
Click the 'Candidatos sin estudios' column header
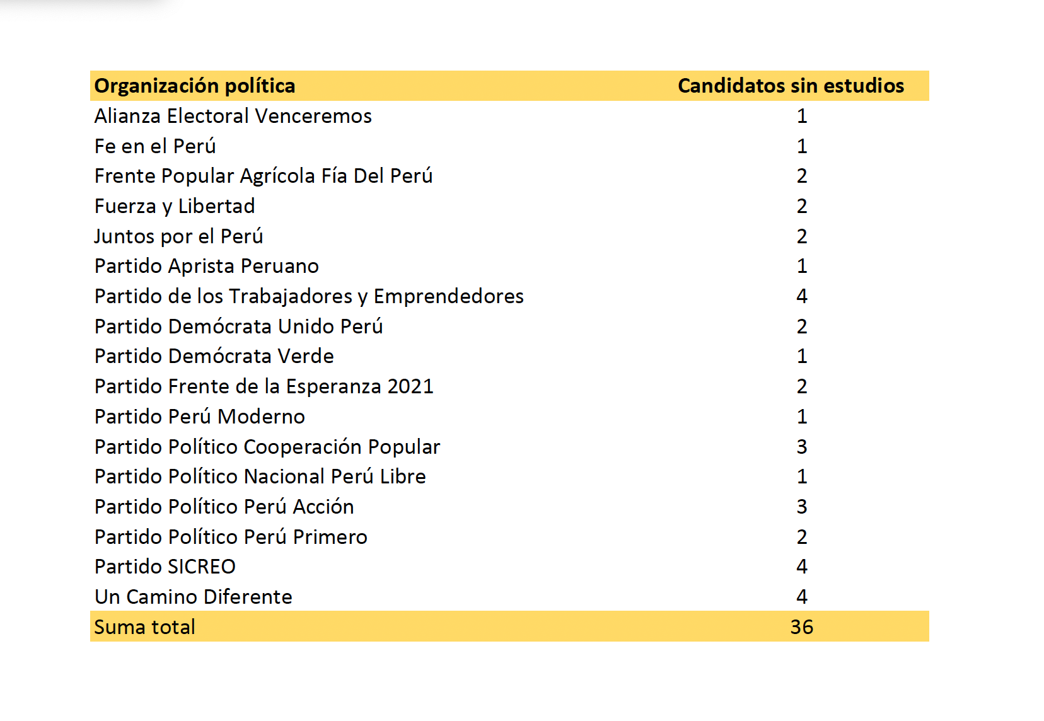click(791, 86)
